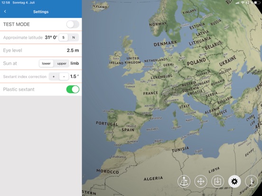Go back using the Settings back chevron
The height and width of the screenshot is (196, 262).
click(5, 11)
